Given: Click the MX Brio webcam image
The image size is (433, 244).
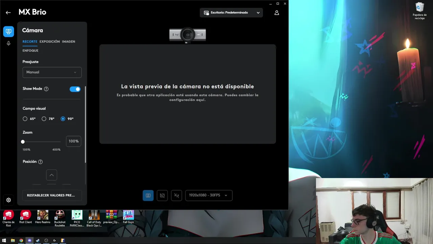Looking at the screenshot, I should tap(188, 35).
